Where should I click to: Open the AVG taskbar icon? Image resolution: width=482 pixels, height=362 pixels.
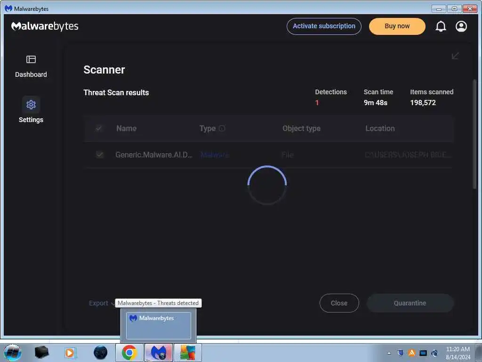(188, 353)
